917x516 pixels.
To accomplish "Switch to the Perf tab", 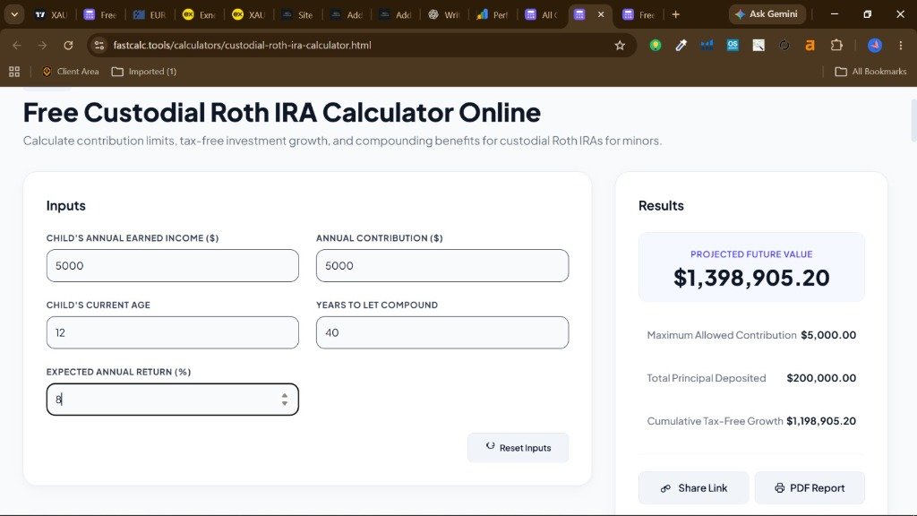I will [x=493, y=14].
